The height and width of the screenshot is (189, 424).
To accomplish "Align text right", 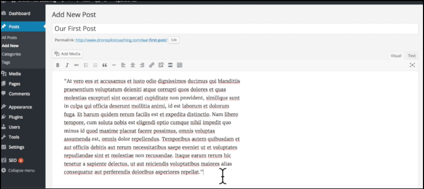I will point(142,65).
